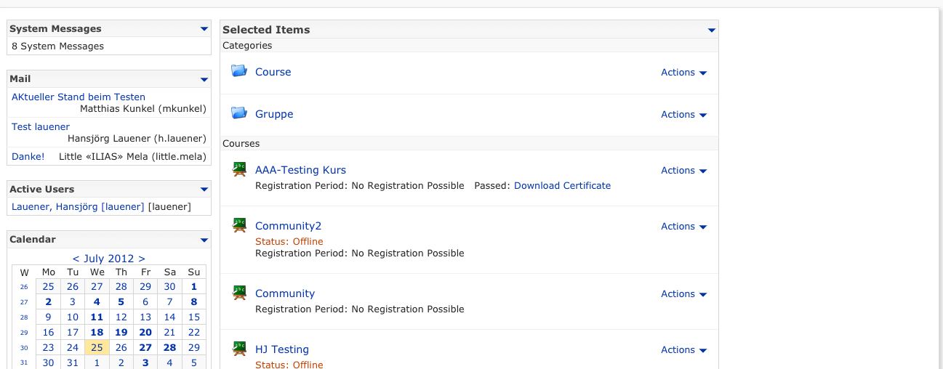Select highlighted day 25 in calendar
The height and width of the screenshot is (369, 943).
(x=97, y=347)
